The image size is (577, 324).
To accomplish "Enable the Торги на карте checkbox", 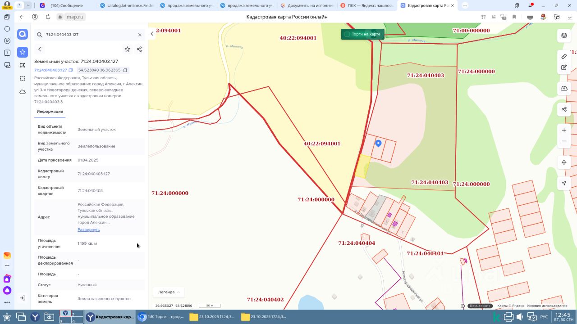I will coord(347,34).
